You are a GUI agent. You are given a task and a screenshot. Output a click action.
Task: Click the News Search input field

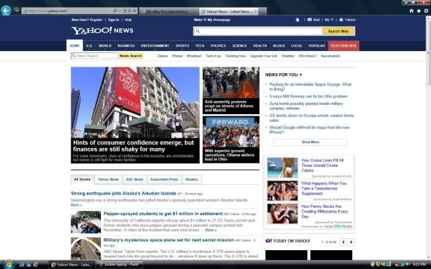(94, 56)
